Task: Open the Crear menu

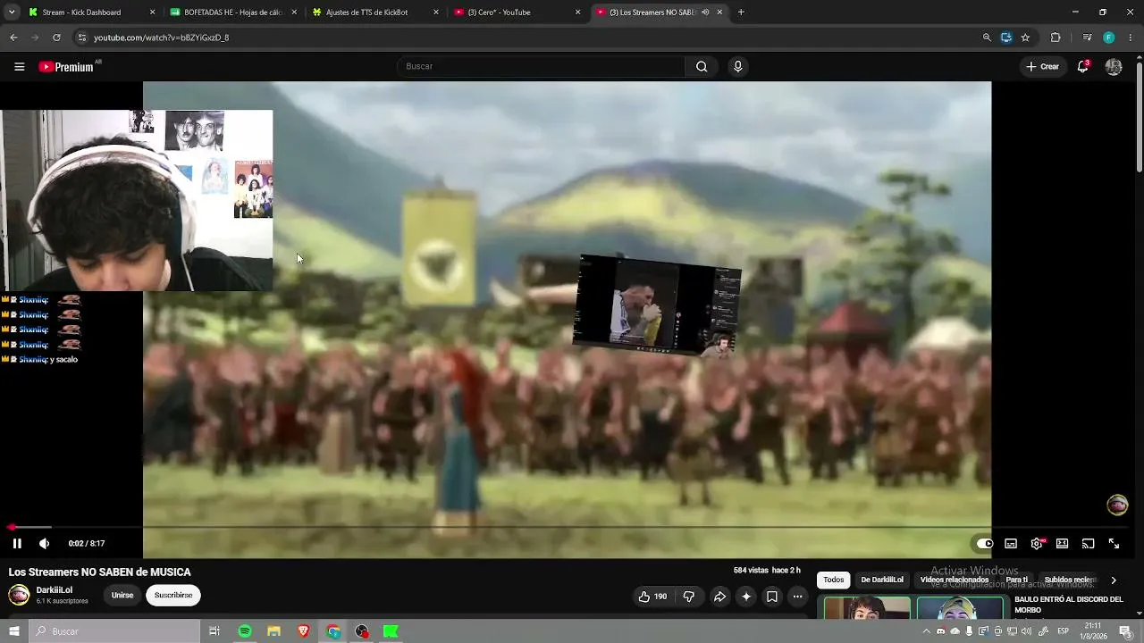Action: 1042,66
